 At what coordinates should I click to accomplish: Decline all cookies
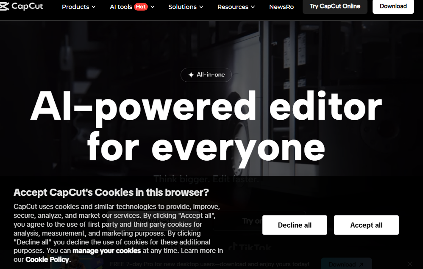295,225
